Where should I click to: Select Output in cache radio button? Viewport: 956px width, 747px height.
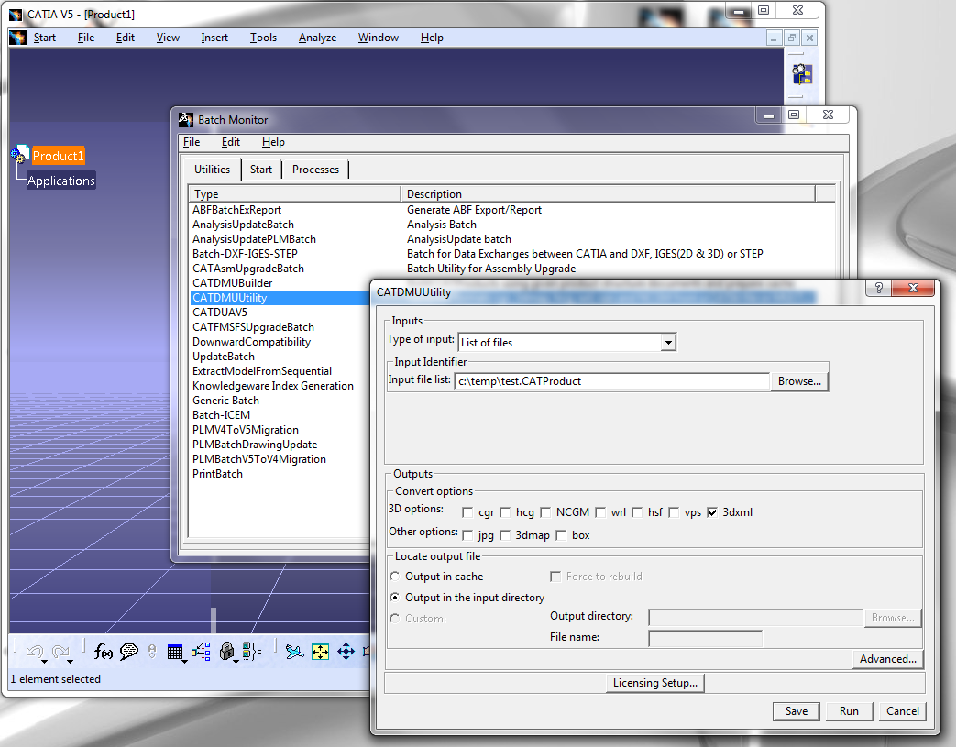point(395,577)
